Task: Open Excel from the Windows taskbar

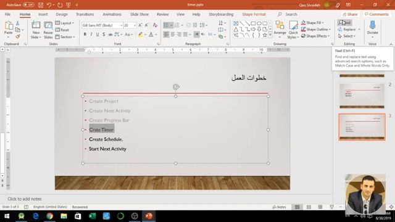Action: [x=92, y=216]
